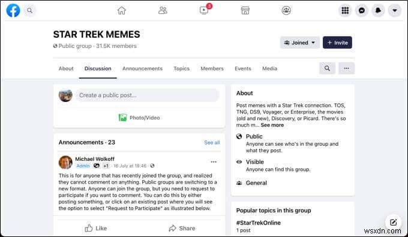Click Michael Wolkoff's avatar photo

click(x=65, y=162)
